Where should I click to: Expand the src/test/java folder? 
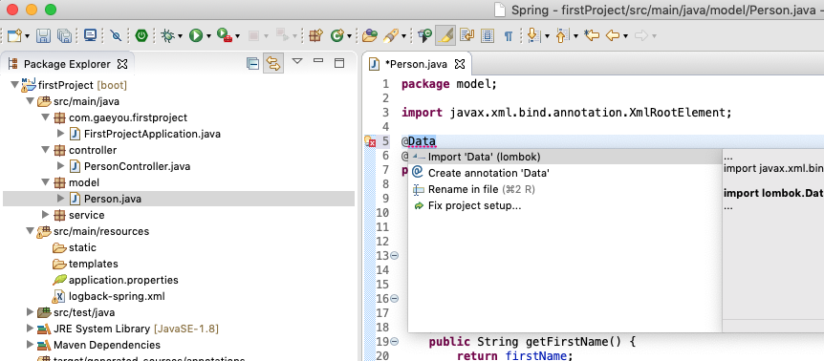(x=30, y=312)
